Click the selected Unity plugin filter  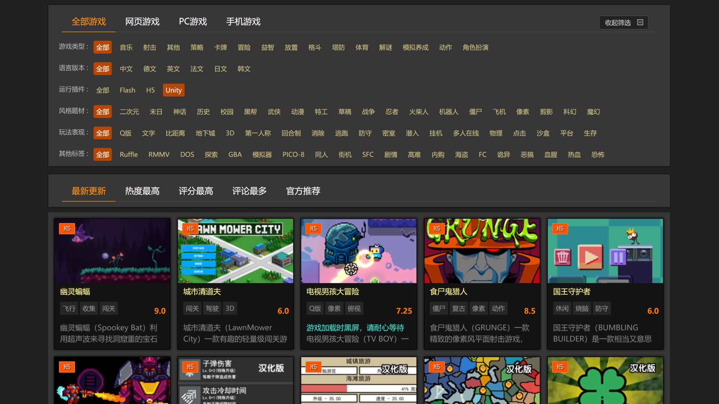point(174,90)
